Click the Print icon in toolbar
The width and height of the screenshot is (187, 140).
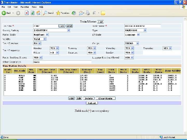coord(88,13)
